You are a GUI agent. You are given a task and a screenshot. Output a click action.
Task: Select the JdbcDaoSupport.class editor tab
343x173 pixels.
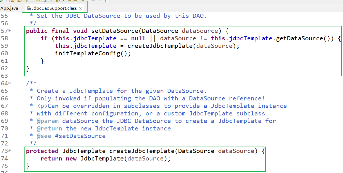point(54,8)
